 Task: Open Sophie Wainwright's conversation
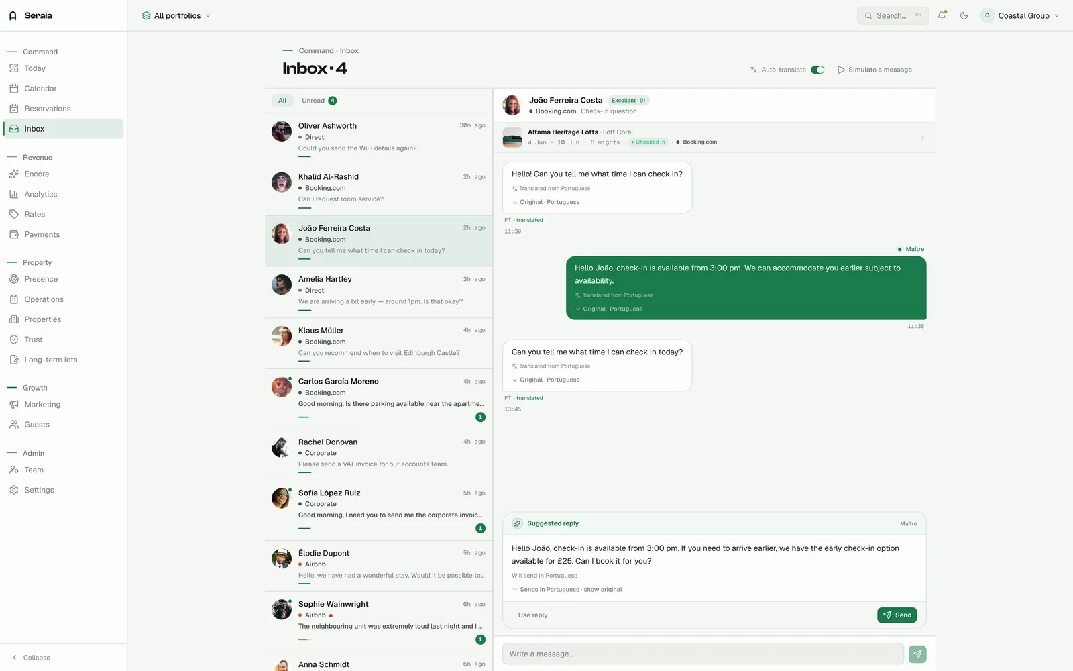click(379, 622)
